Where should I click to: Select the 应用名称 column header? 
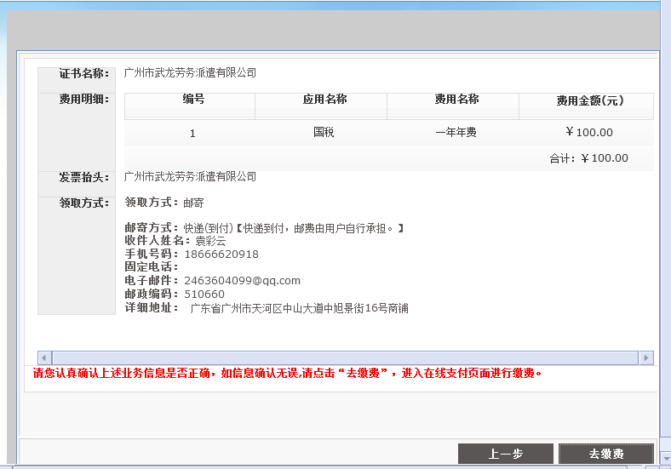pyautogui.click(x=321, y=106)
